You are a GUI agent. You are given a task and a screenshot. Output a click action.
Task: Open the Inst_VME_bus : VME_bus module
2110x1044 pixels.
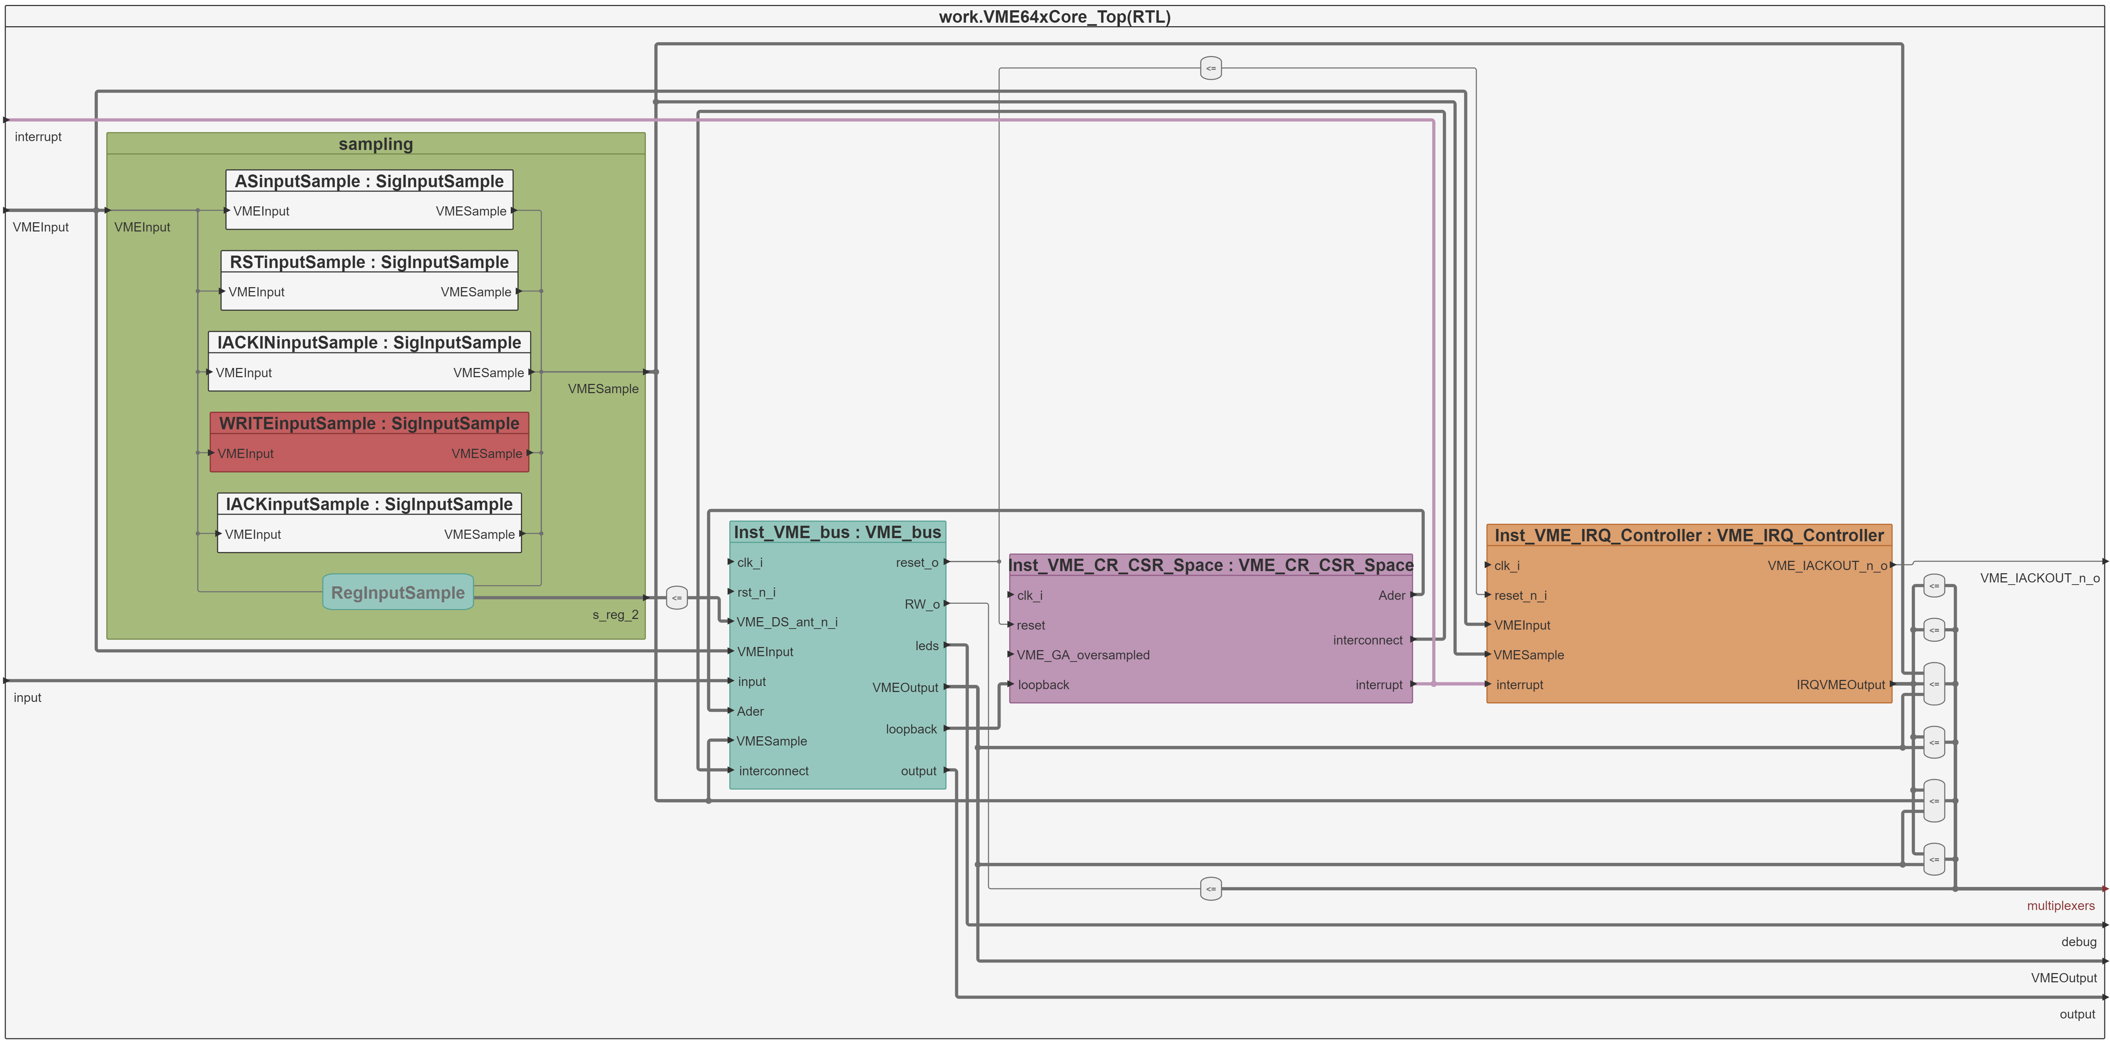tap(837, 655)
